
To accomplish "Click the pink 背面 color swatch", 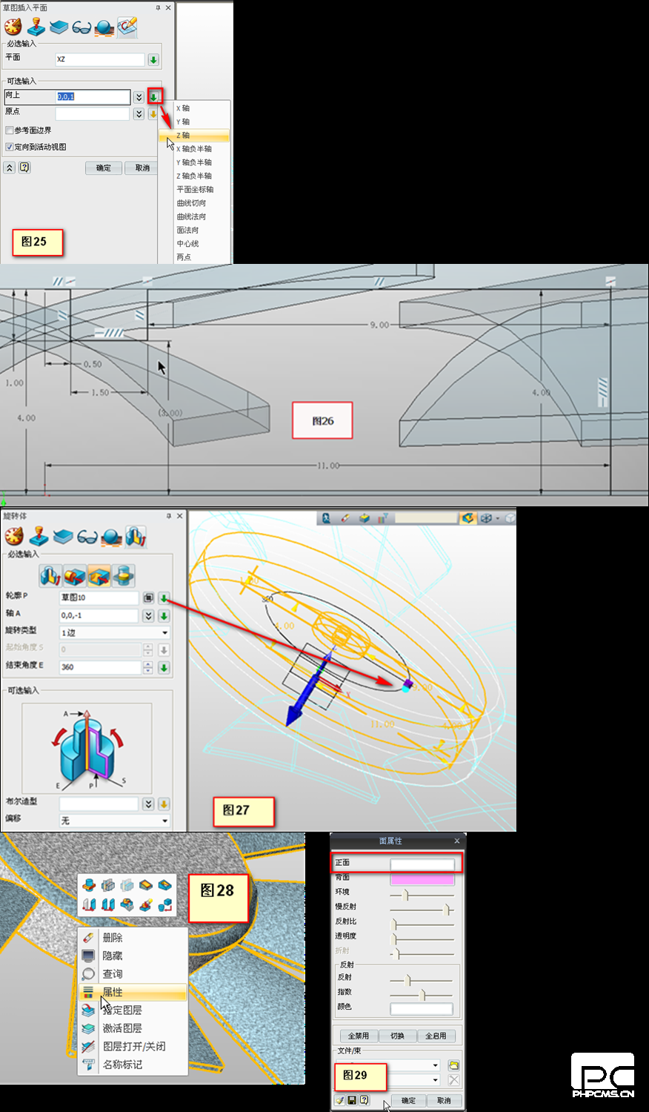I will [422, 879].
